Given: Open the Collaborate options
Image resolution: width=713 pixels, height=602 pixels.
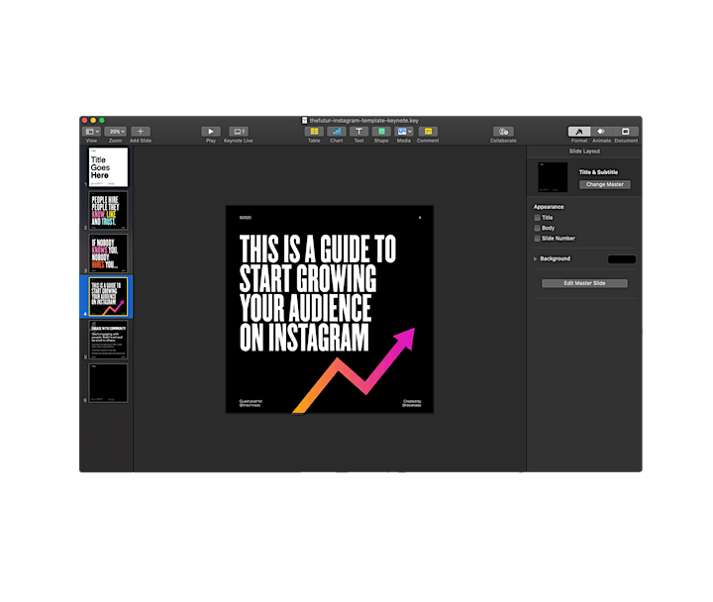Looking at the screenshot, I should [503, 132].
